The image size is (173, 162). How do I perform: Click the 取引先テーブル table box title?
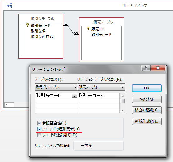click(x=42, y=19)
